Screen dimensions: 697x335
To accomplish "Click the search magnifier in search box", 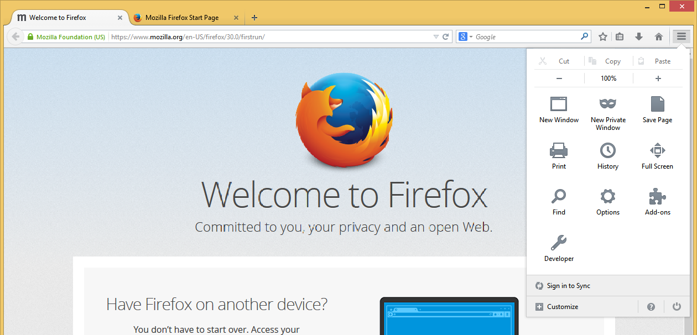I will click(584, 36).
